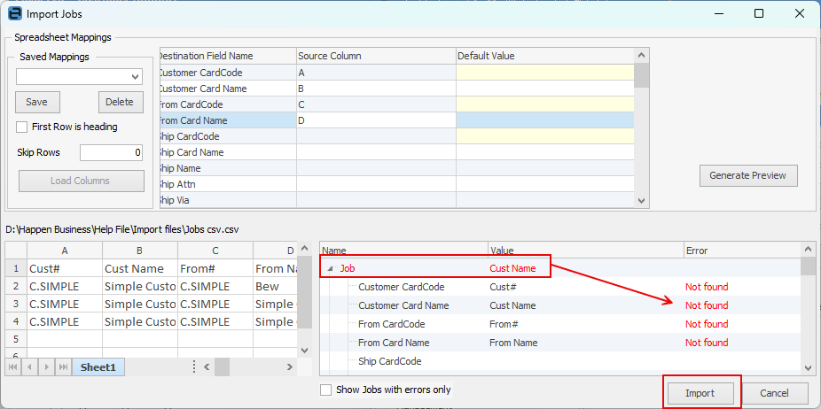This screenshot has height=409, width=821.
Task: Go to previous sheet navigation arrow
Action: 30,367
